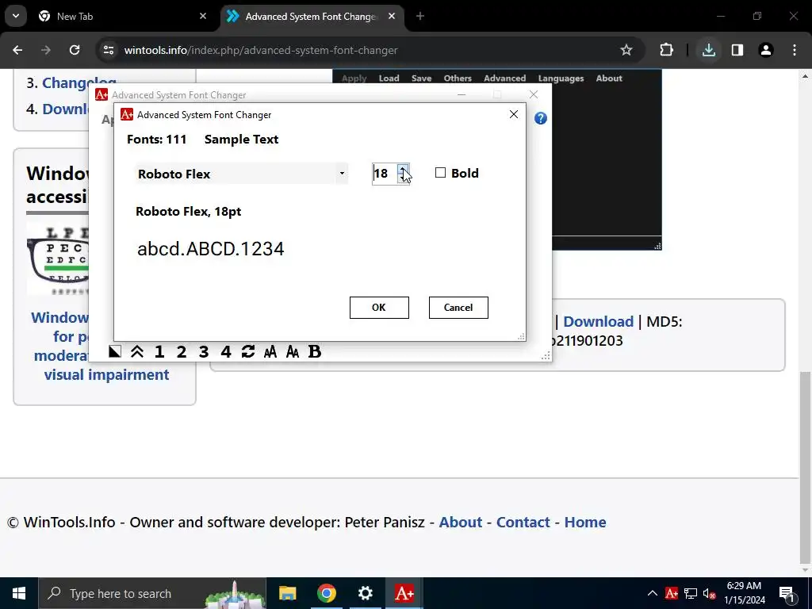This screenshot has width=812, height=609.
Task: Click the refresh arrows toolbar icon
Action: click(248, 351)
